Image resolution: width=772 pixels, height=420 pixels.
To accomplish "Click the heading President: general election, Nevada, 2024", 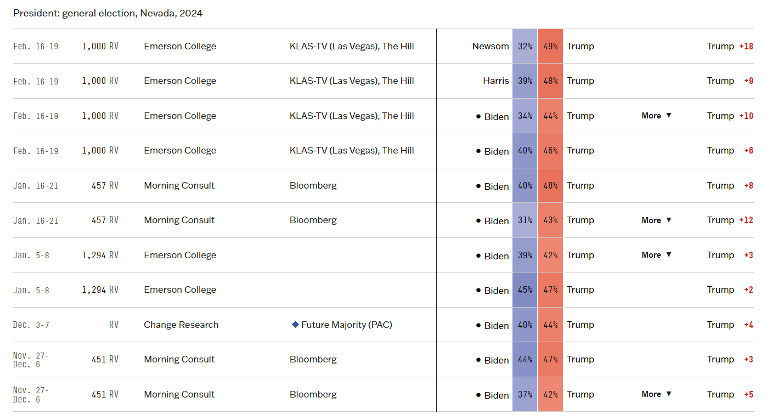I will pyautogui.click(x=108, y=13).
